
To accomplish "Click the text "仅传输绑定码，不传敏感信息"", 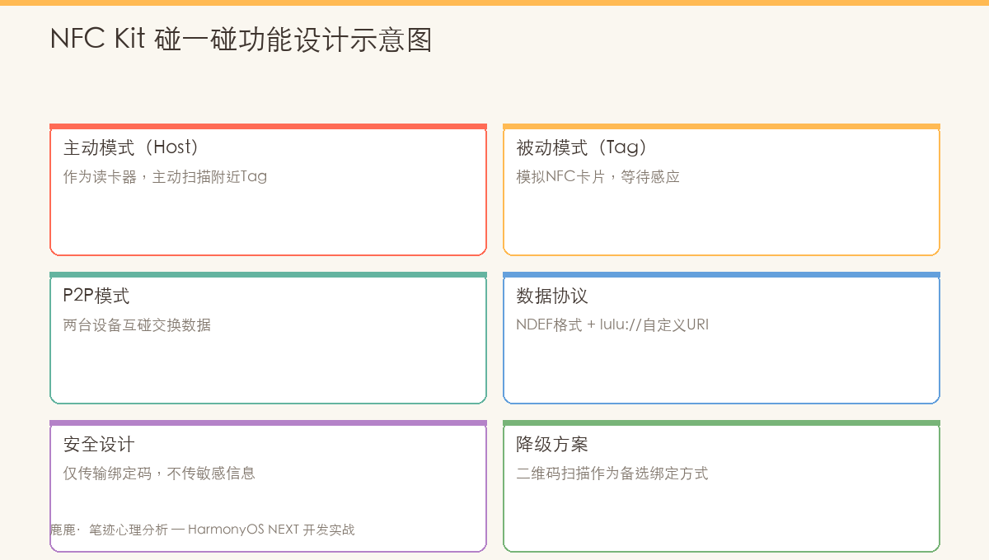I will [x=159, y=473].
